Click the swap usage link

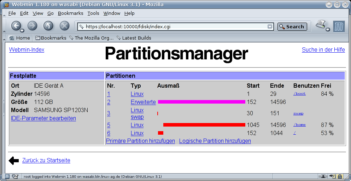coord(298,113)
